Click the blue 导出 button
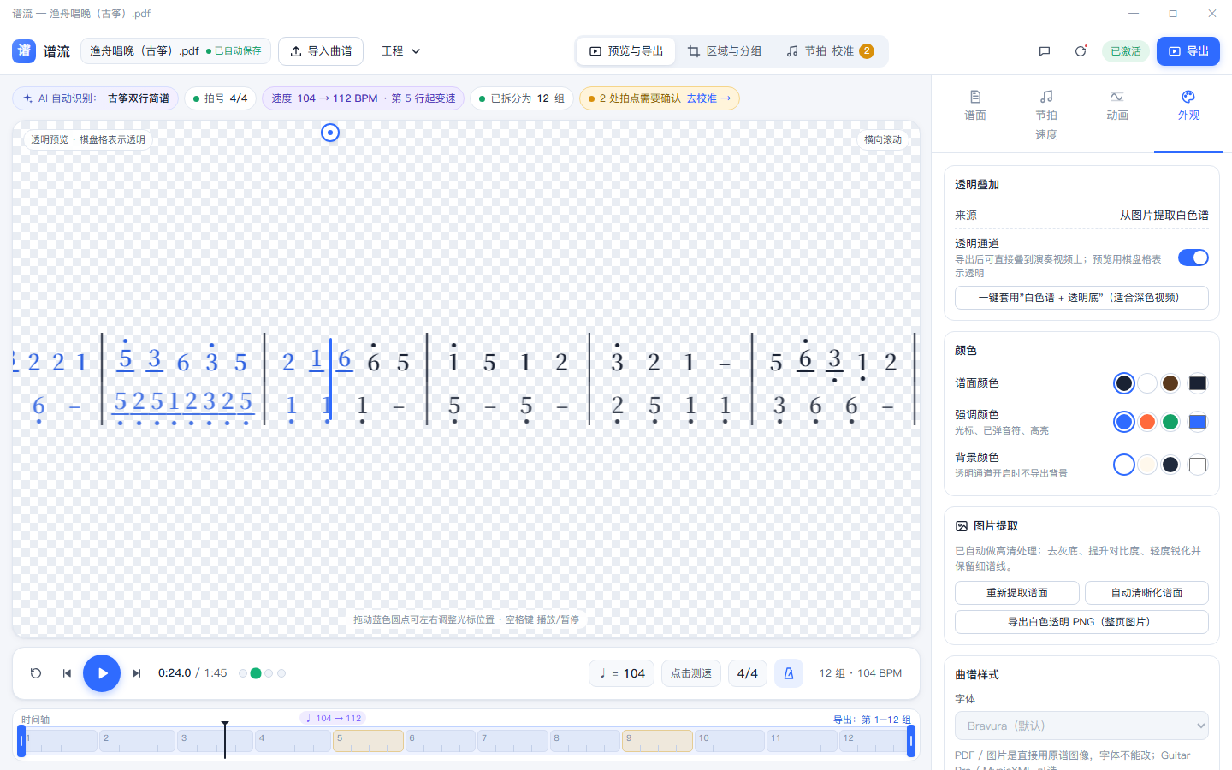This screenshot has height=770, width=1232. pos(1188,51)
